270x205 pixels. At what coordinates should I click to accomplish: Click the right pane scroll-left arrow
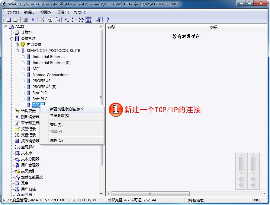108,194
